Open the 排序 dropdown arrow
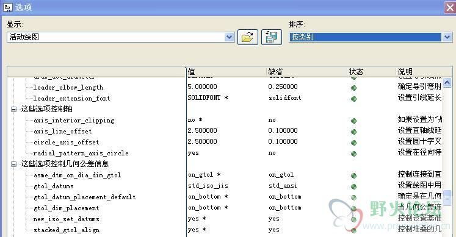 click(447, 37)
